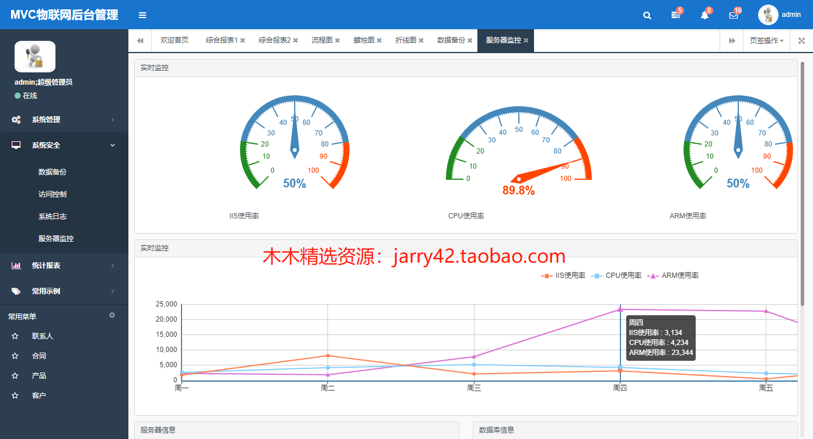Open the search magnifier icon
The width and height of the screenshot is (813, 439).
[x=647, y=15]
